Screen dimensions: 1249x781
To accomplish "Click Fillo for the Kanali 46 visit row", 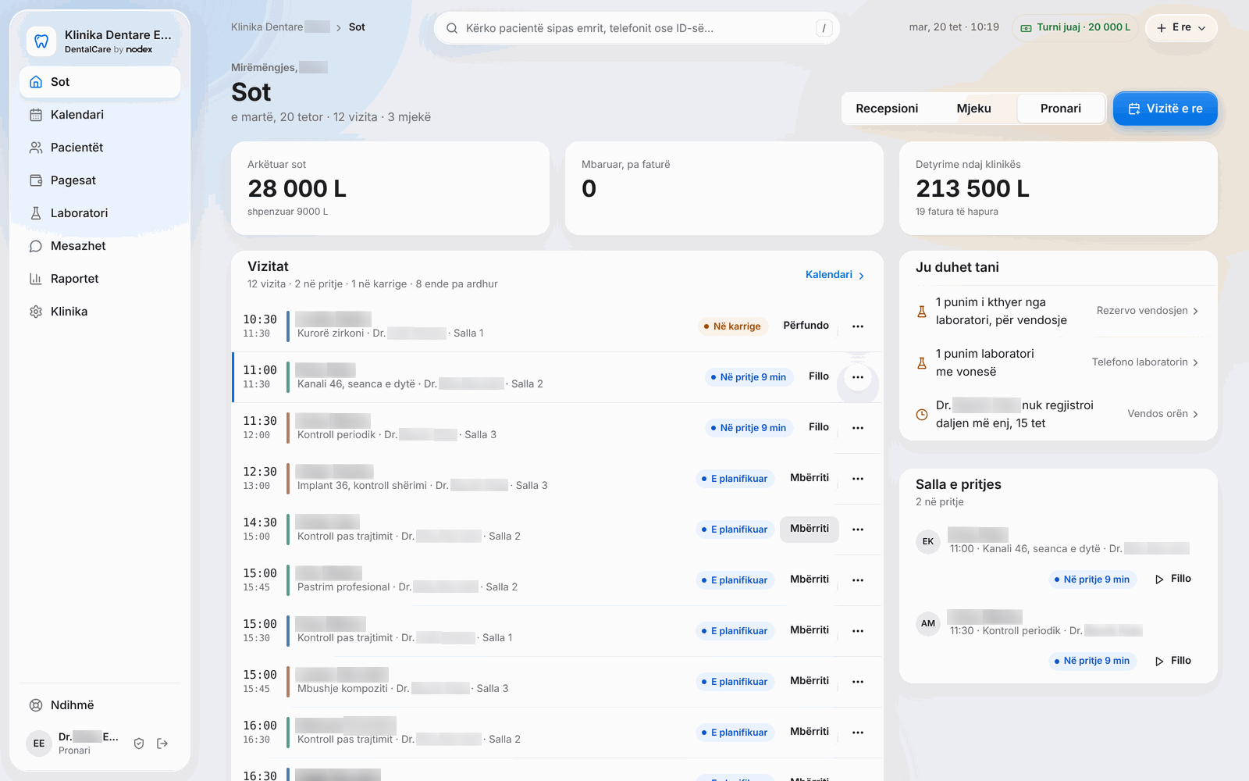I will pos(819,376).
